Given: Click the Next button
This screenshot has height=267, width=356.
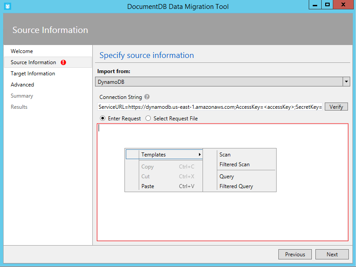Looking at the screenshot, I should (332, 254).
